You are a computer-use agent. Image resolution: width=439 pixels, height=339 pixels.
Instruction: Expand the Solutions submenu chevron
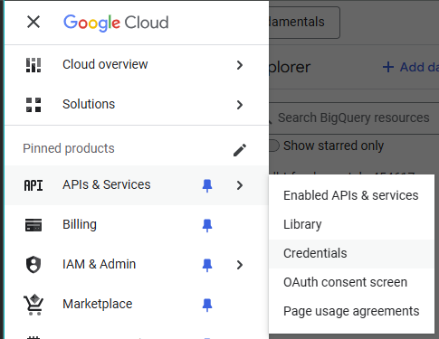coord(240,105)
